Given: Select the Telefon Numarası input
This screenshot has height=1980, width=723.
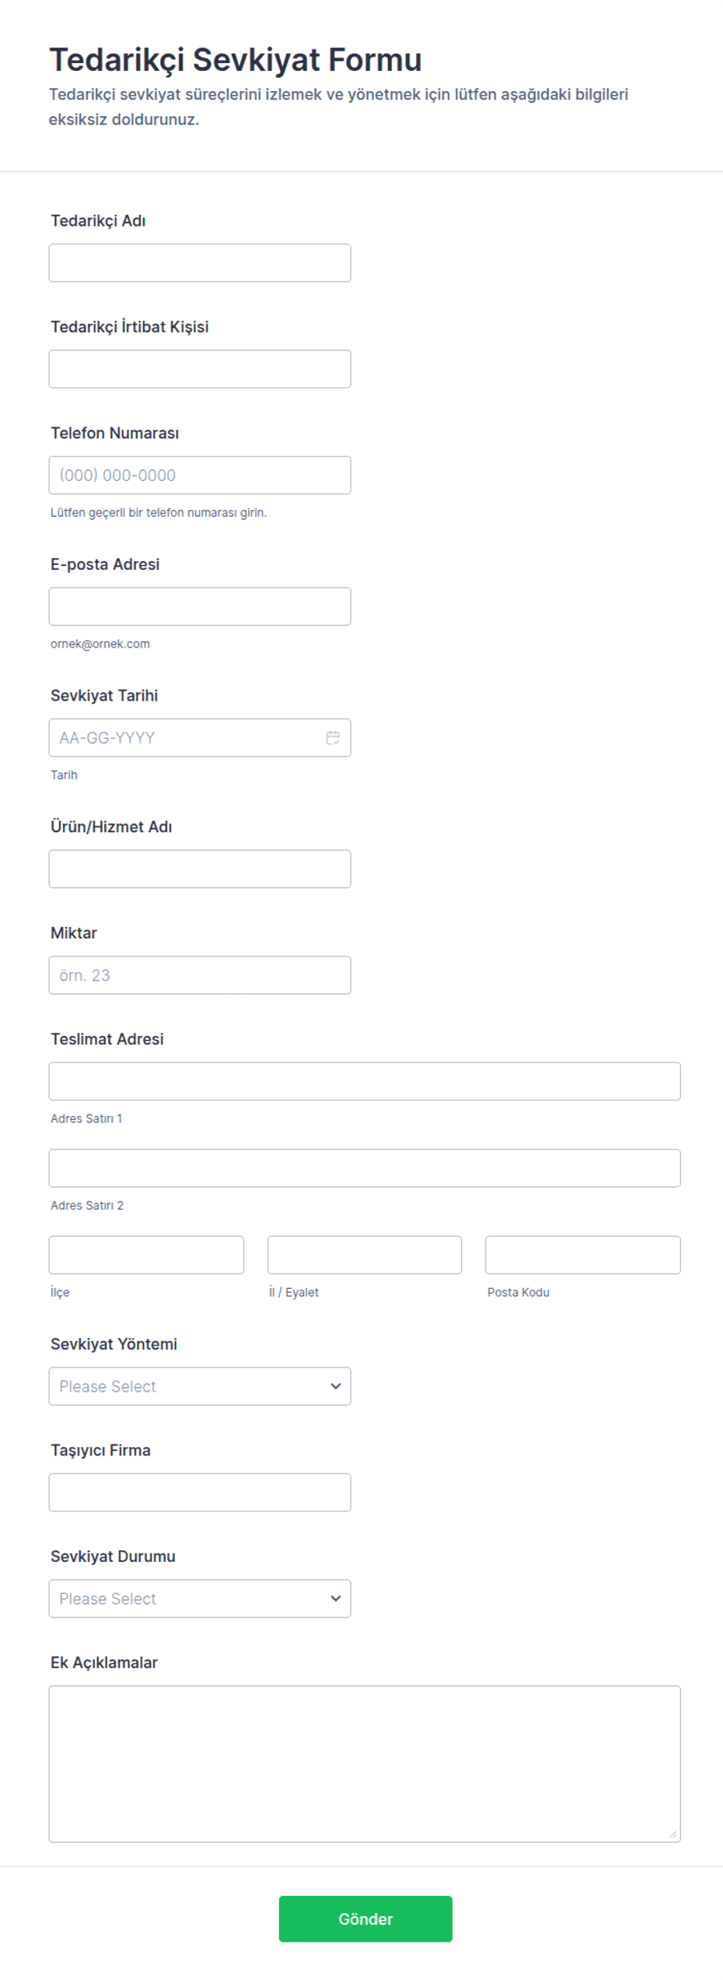Looking at the screenshot, I should click(x=199, y=476).
